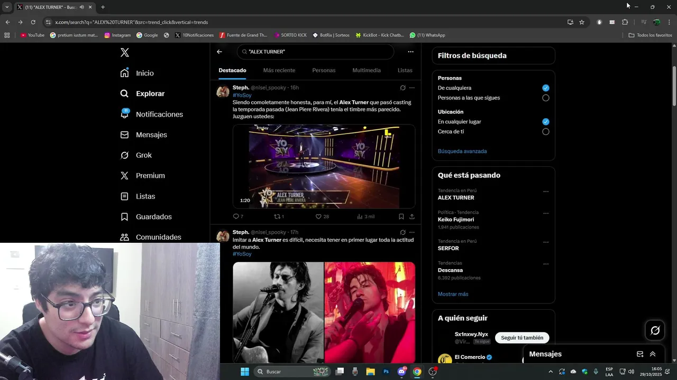Open the El Comercio profile suggestion
The width and height of the screenshot is (677, 380).
click(469, 357)
